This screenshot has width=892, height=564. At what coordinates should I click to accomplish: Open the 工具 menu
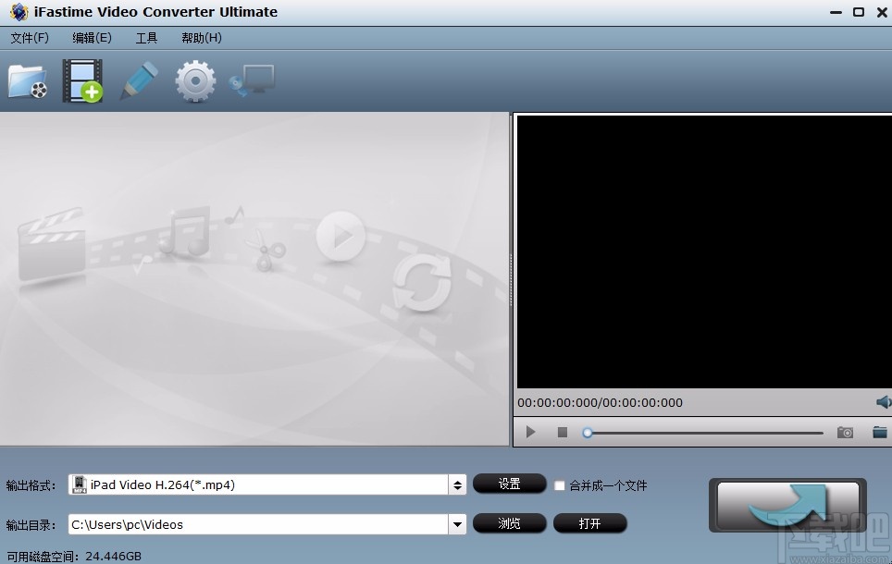pos(146,38)
